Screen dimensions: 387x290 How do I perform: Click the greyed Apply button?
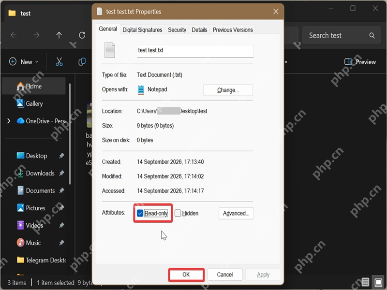point(263,275)
